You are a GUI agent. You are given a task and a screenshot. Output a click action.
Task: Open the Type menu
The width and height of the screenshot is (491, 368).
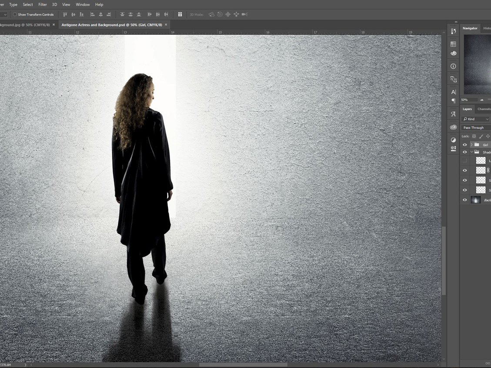(13, 4)
